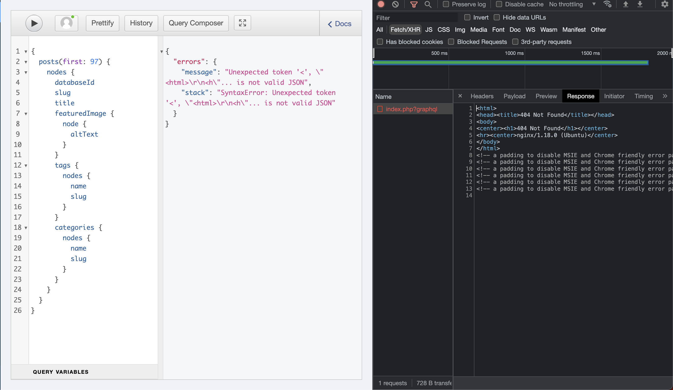Switch to the Headers tab
The image size is (673, 390).
click(x=482, y=96)
